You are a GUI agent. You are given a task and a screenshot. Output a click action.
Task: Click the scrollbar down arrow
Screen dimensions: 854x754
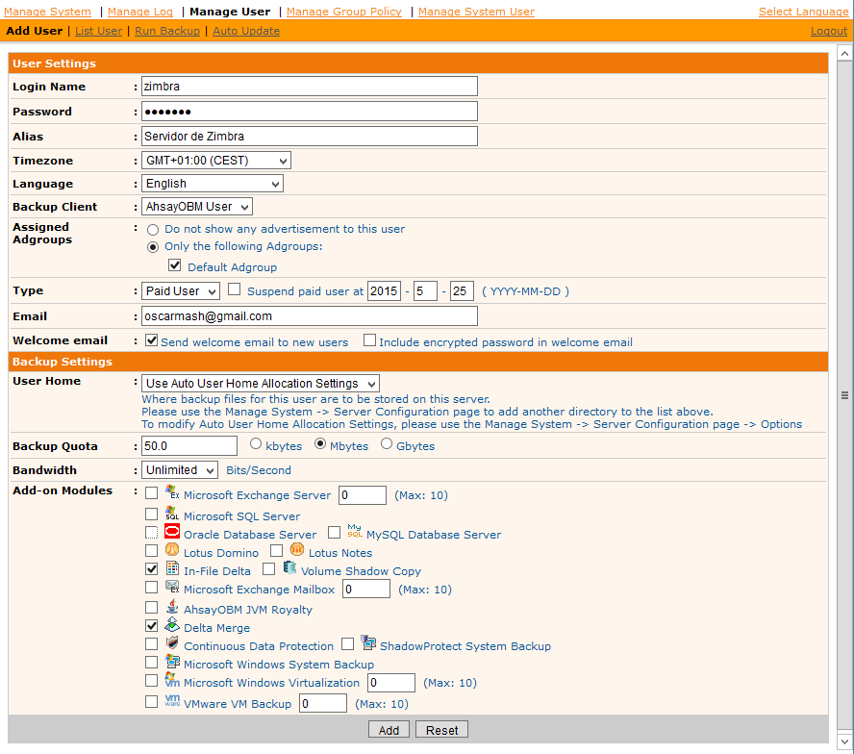point(844,741)
